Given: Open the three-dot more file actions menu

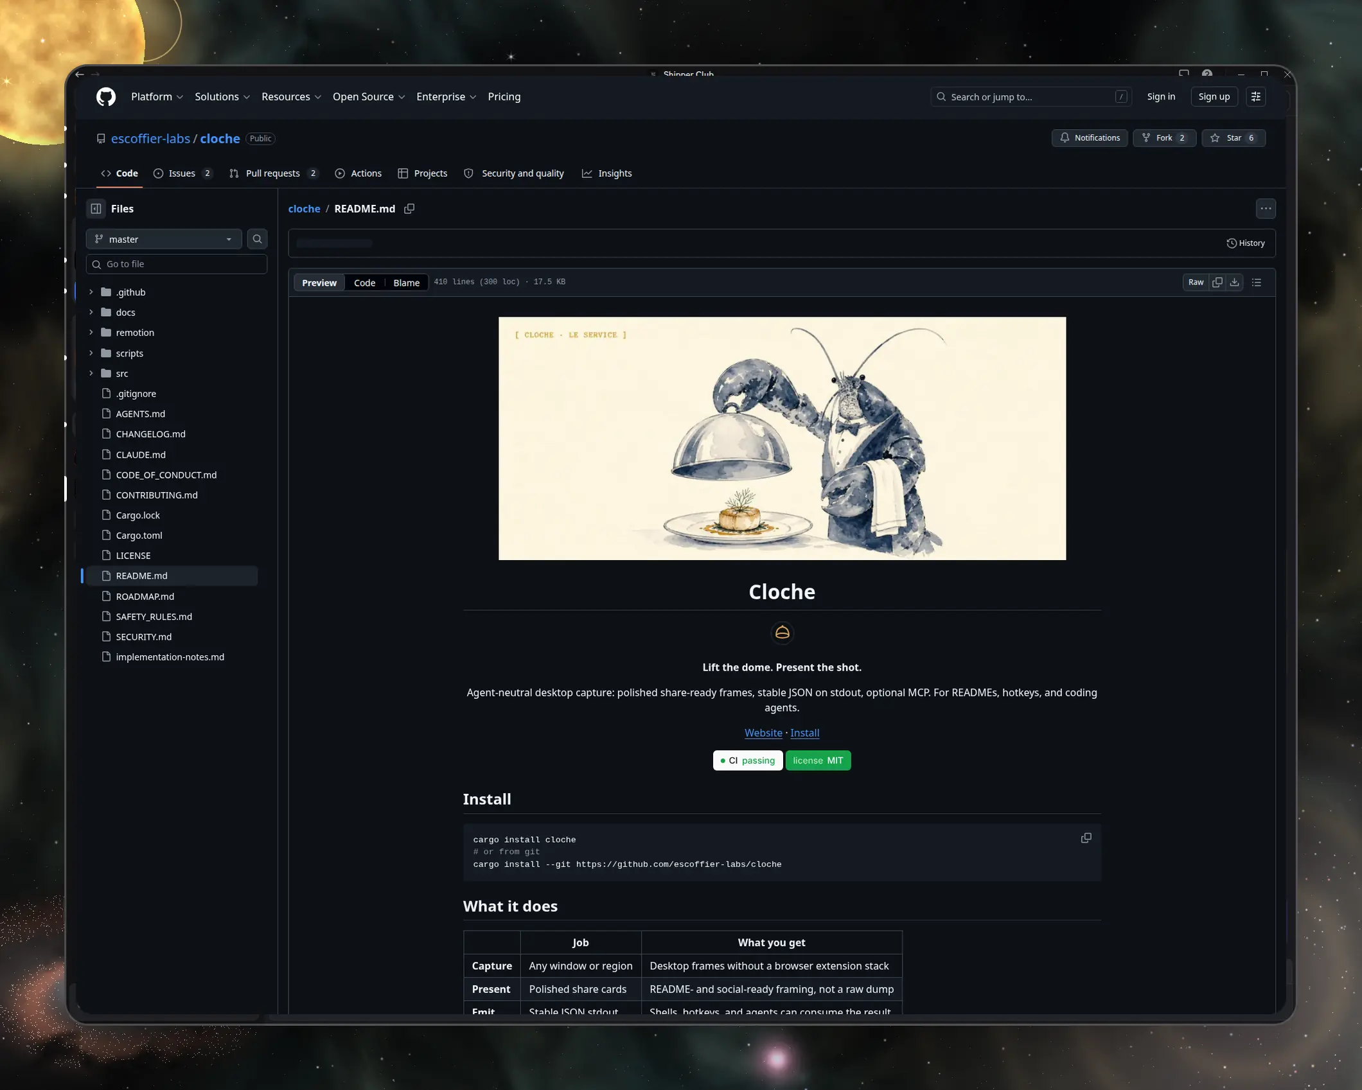Looking at the screenshot, I should click(1265, 209).
